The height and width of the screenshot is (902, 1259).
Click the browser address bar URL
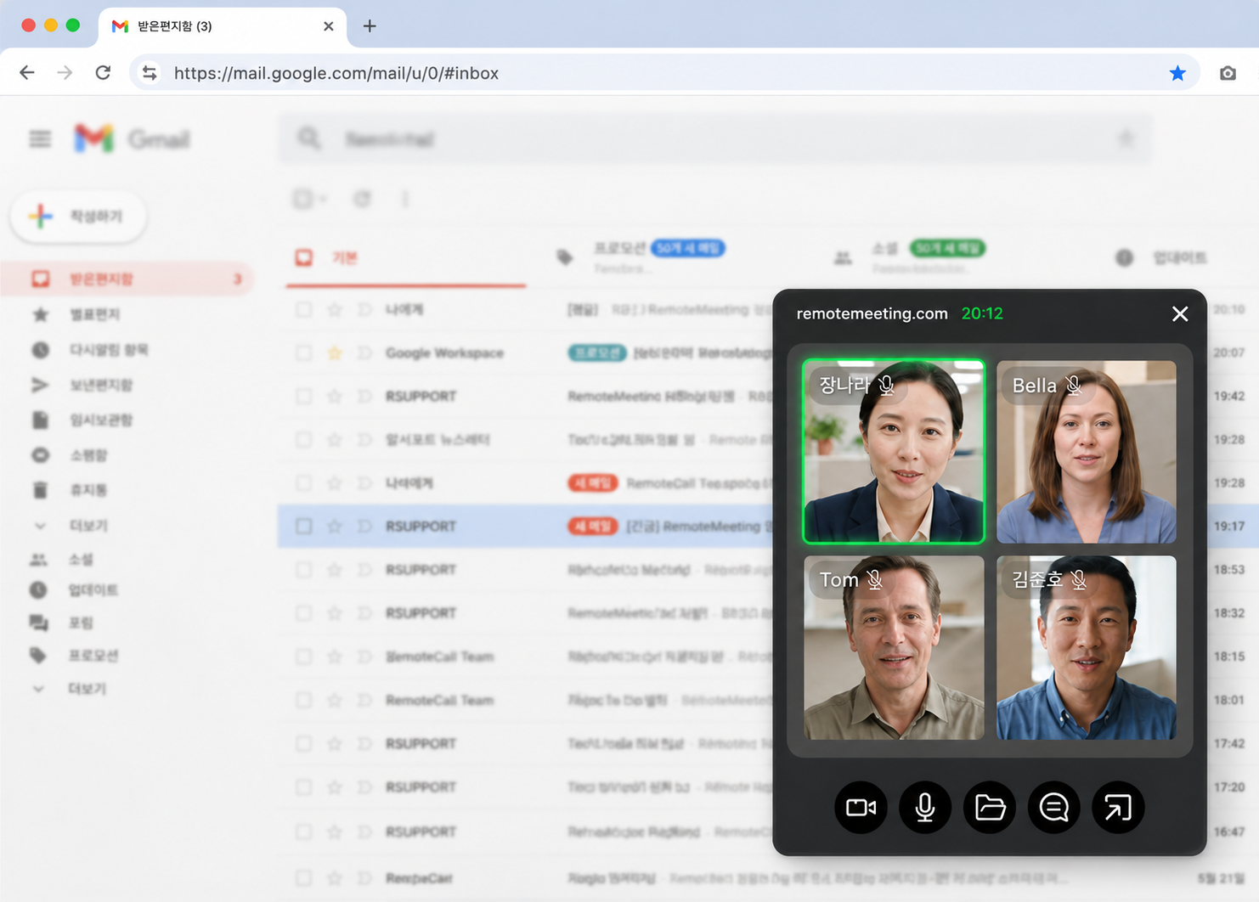click(x=336, y=73)
